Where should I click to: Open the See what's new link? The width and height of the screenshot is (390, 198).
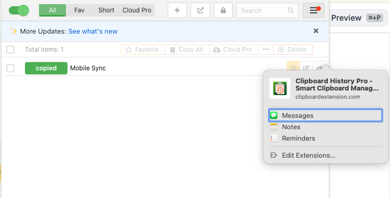[x=93, y=32]
